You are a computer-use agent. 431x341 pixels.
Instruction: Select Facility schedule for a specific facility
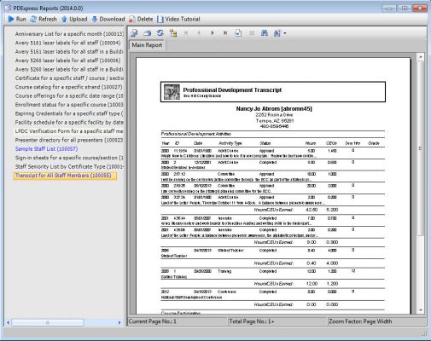69,122
